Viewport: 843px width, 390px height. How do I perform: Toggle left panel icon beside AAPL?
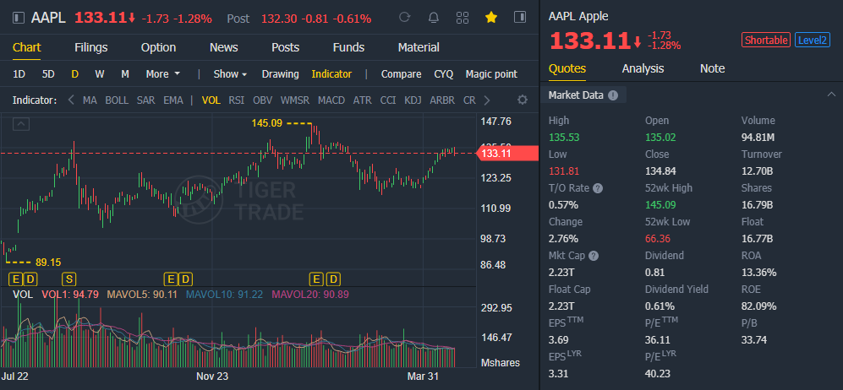point(19,18)
